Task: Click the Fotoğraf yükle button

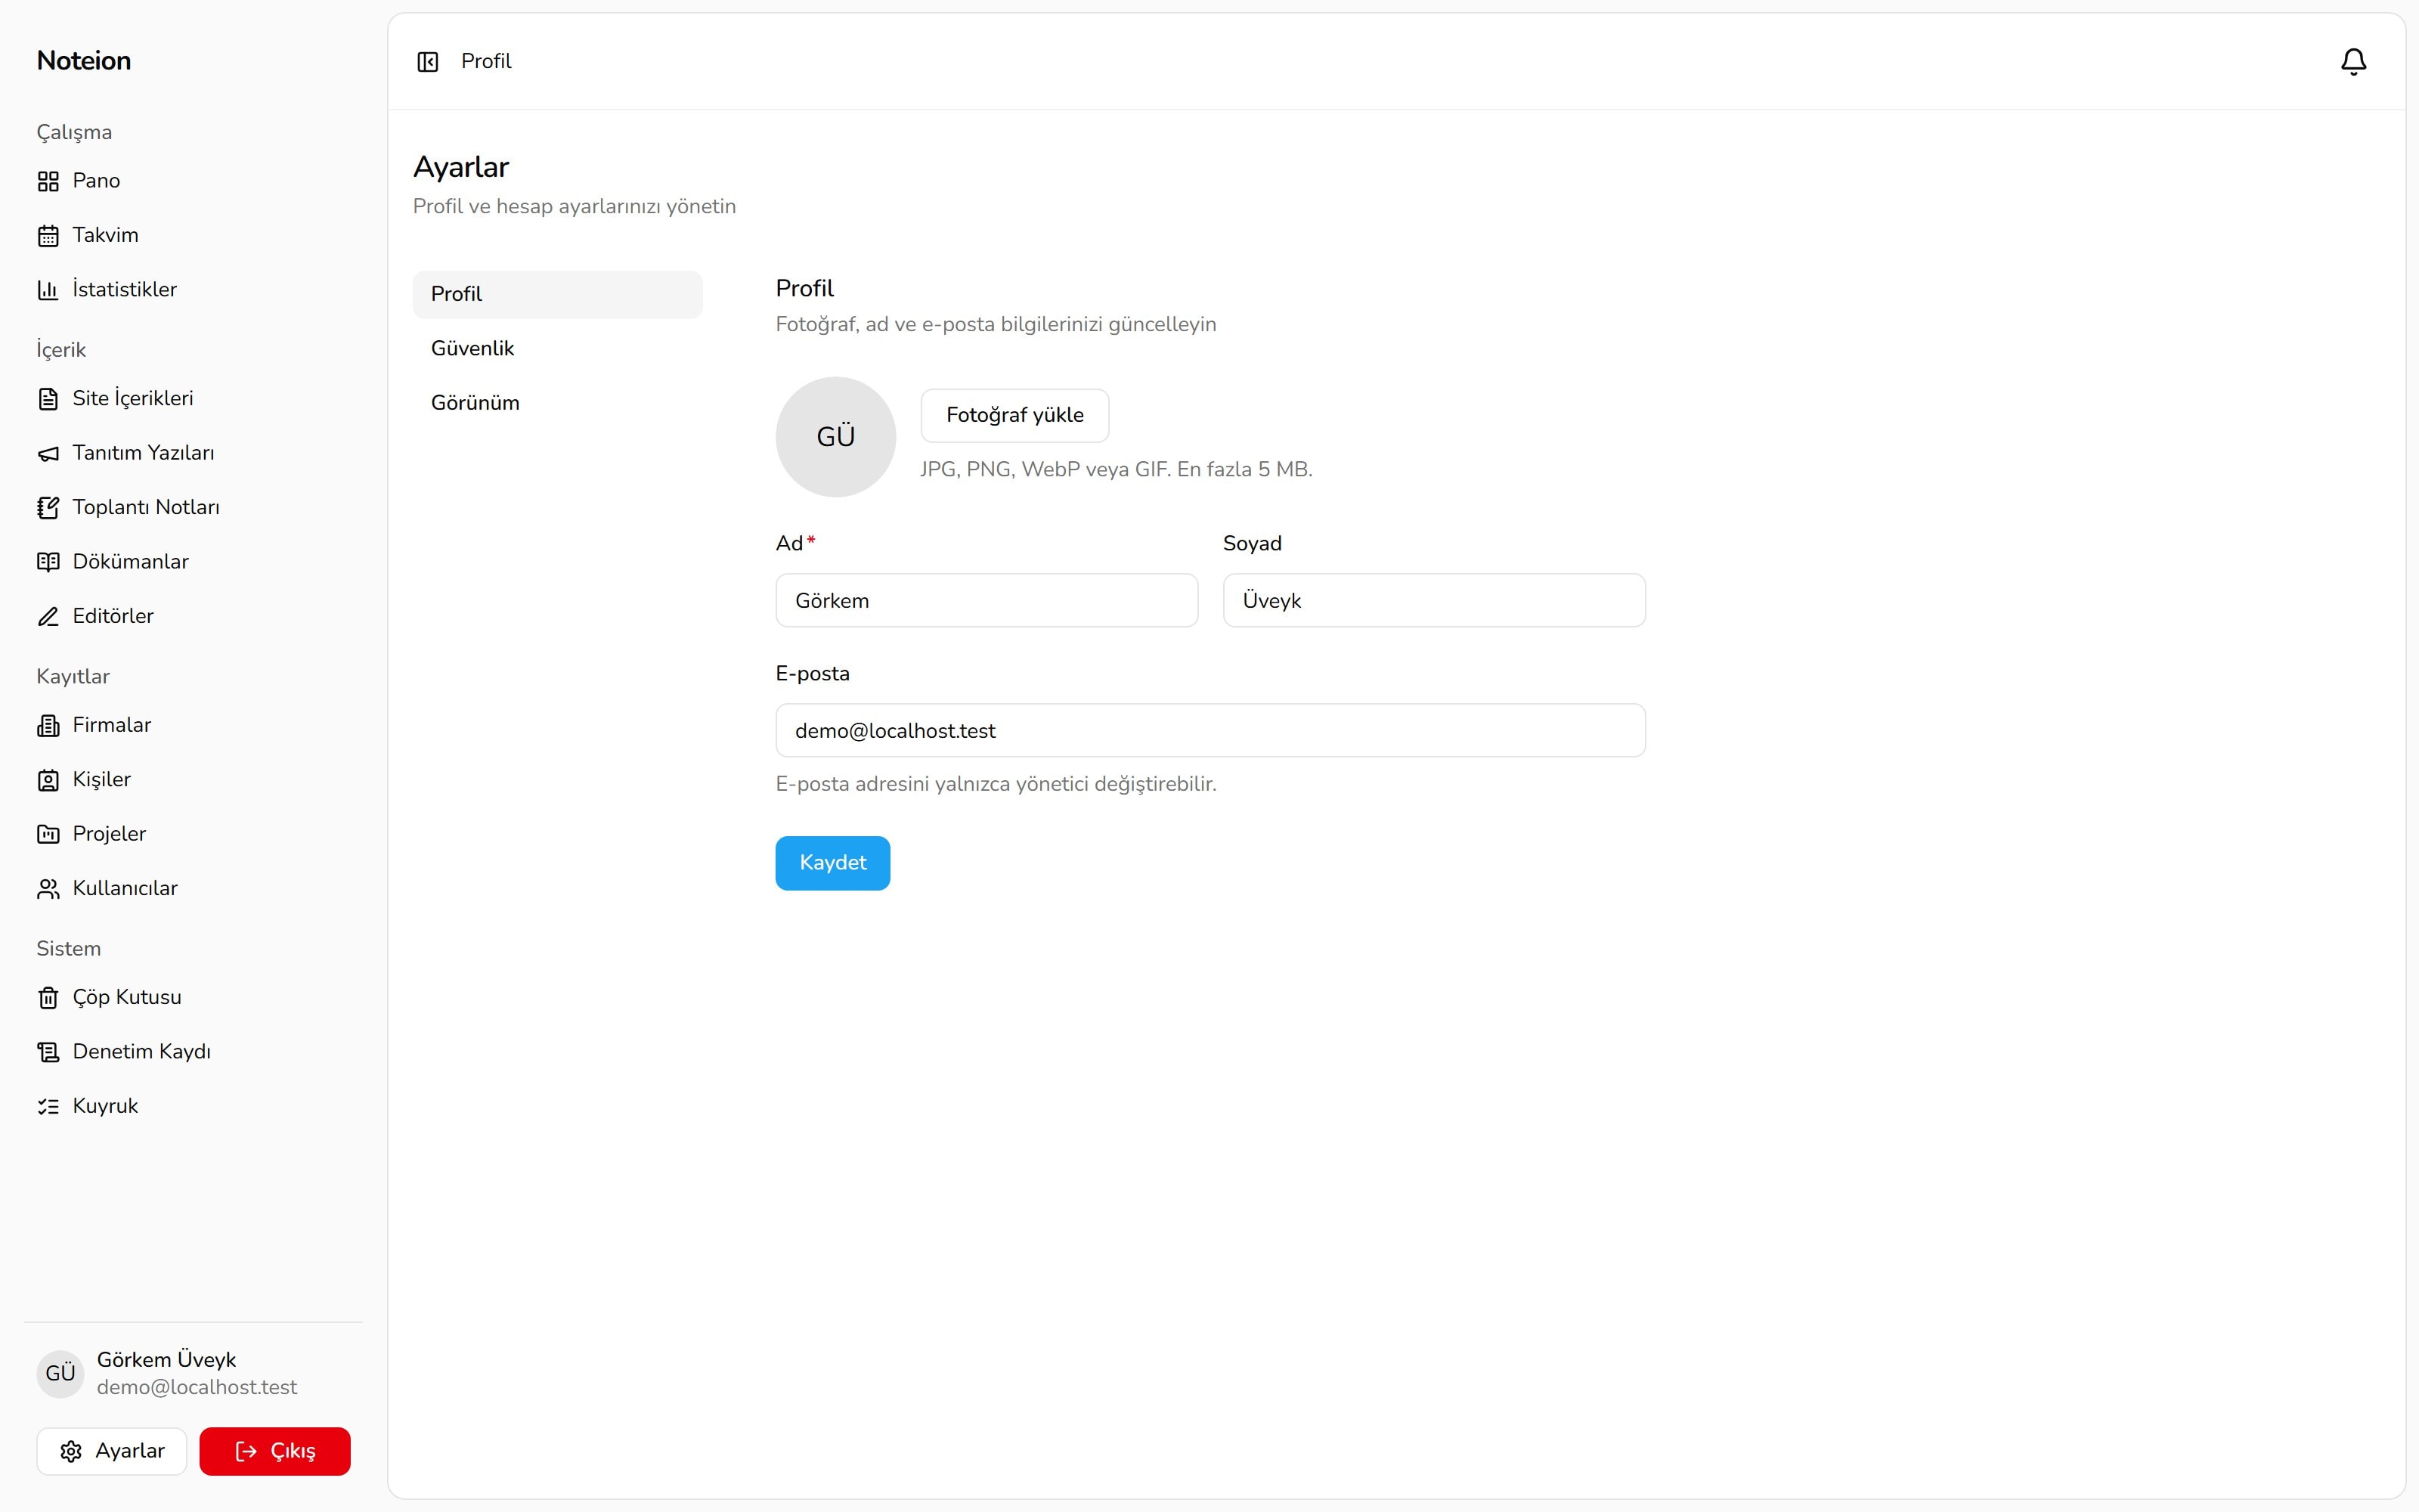Action: [x=1014, y=415]
